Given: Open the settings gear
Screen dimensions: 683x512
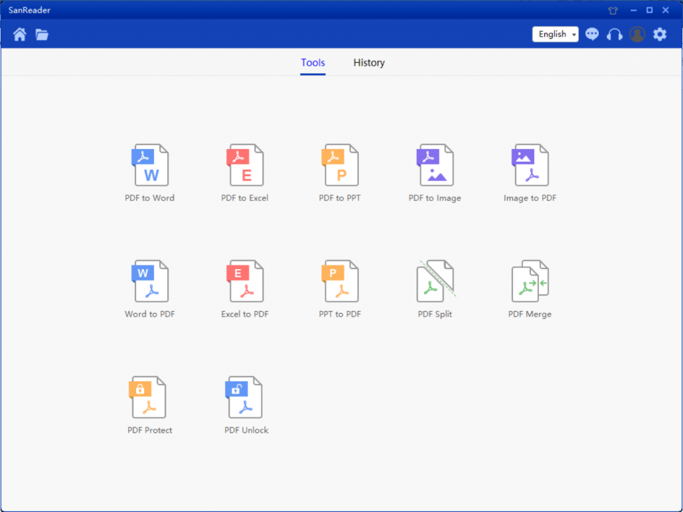Looking at the screenshot, I should (660, 34).
